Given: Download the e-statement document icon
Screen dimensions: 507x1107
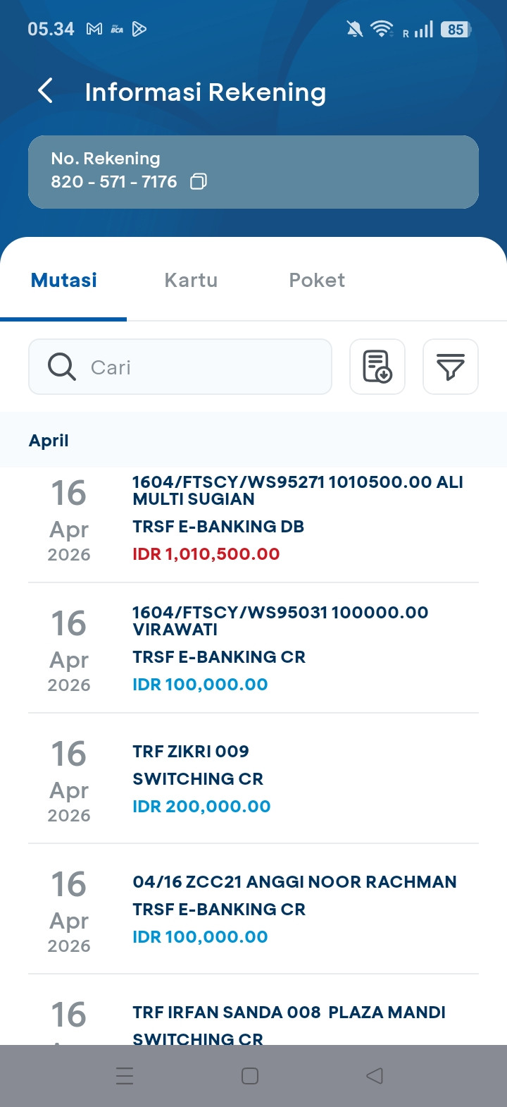Looking at the screenshot, I should tap(377, 367).
